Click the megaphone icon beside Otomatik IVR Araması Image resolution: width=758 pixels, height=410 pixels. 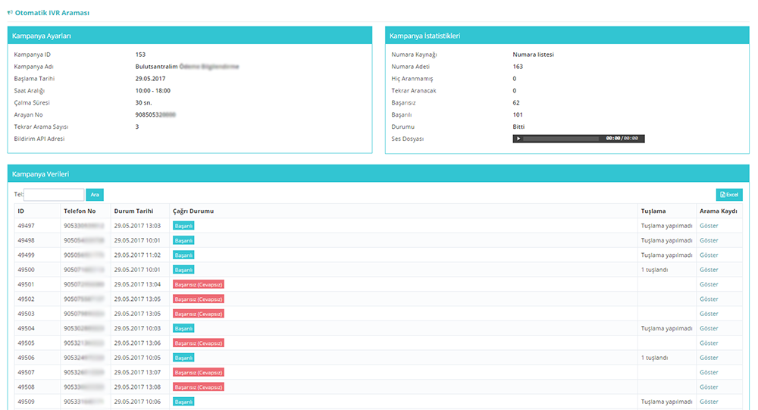[x=10, y=13]
